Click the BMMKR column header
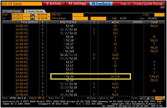The image size is (167, 108). (33, 22)
